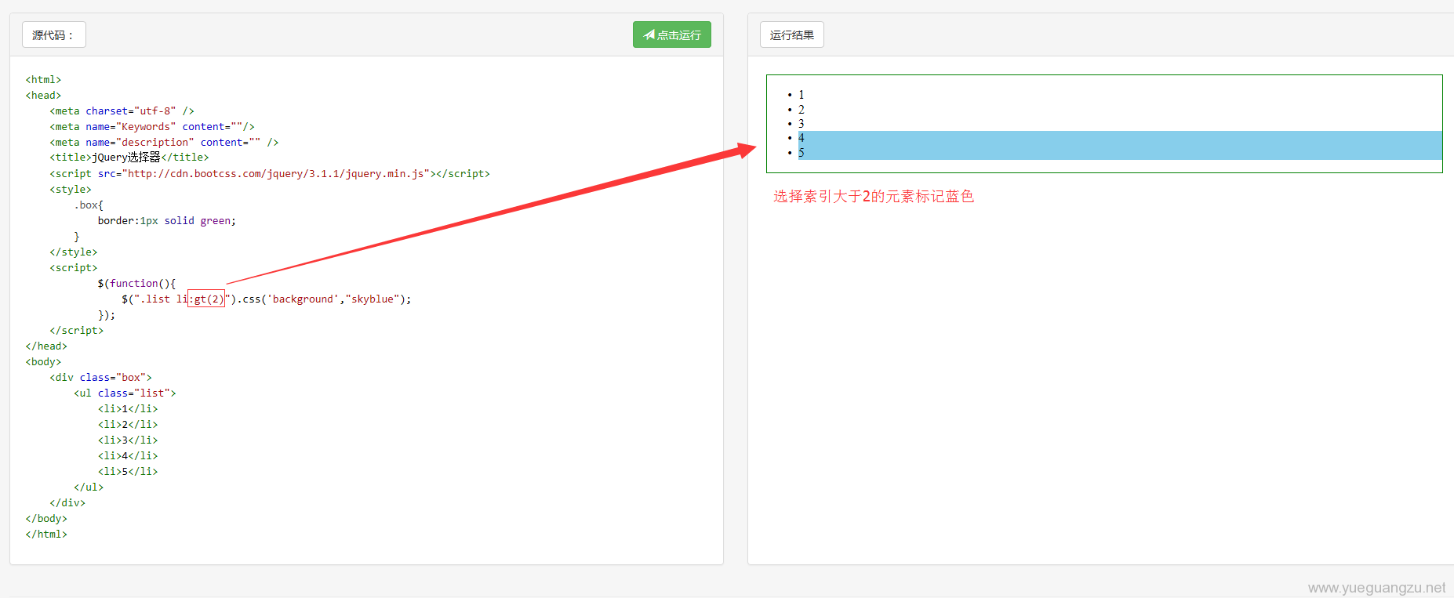Click list item 3 in result box
The width and height of the screenshot is (1454, 598).
coord(801,124)
